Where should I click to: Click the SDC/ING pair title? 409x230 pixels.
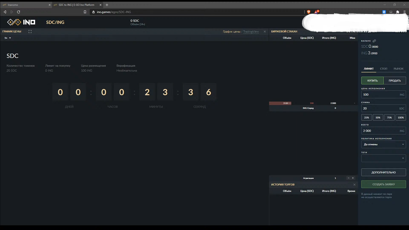tap(55, 22)
